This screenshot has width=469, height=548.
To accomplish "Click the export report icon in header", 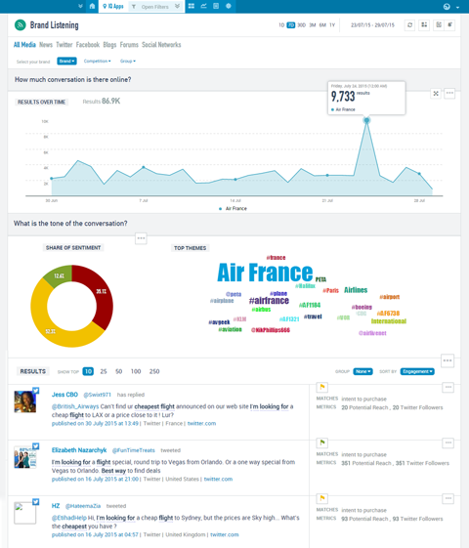I will click(439, 25).
